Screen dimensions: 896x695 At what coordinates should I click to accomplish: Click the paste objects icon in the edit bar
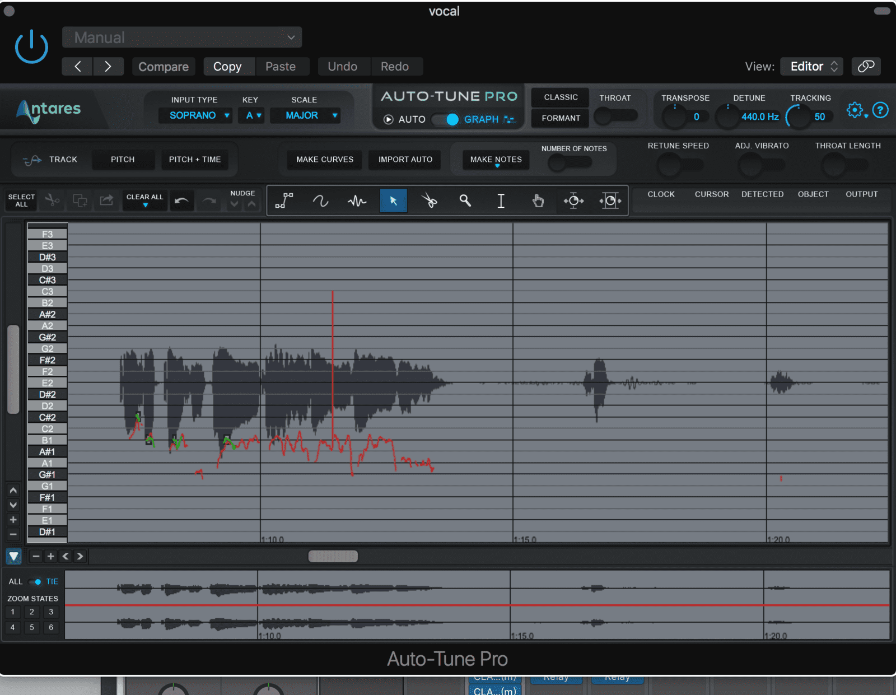coord(106,200)
